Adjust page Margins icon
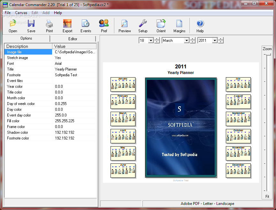276x210 pixels. [x=179, y=26]
